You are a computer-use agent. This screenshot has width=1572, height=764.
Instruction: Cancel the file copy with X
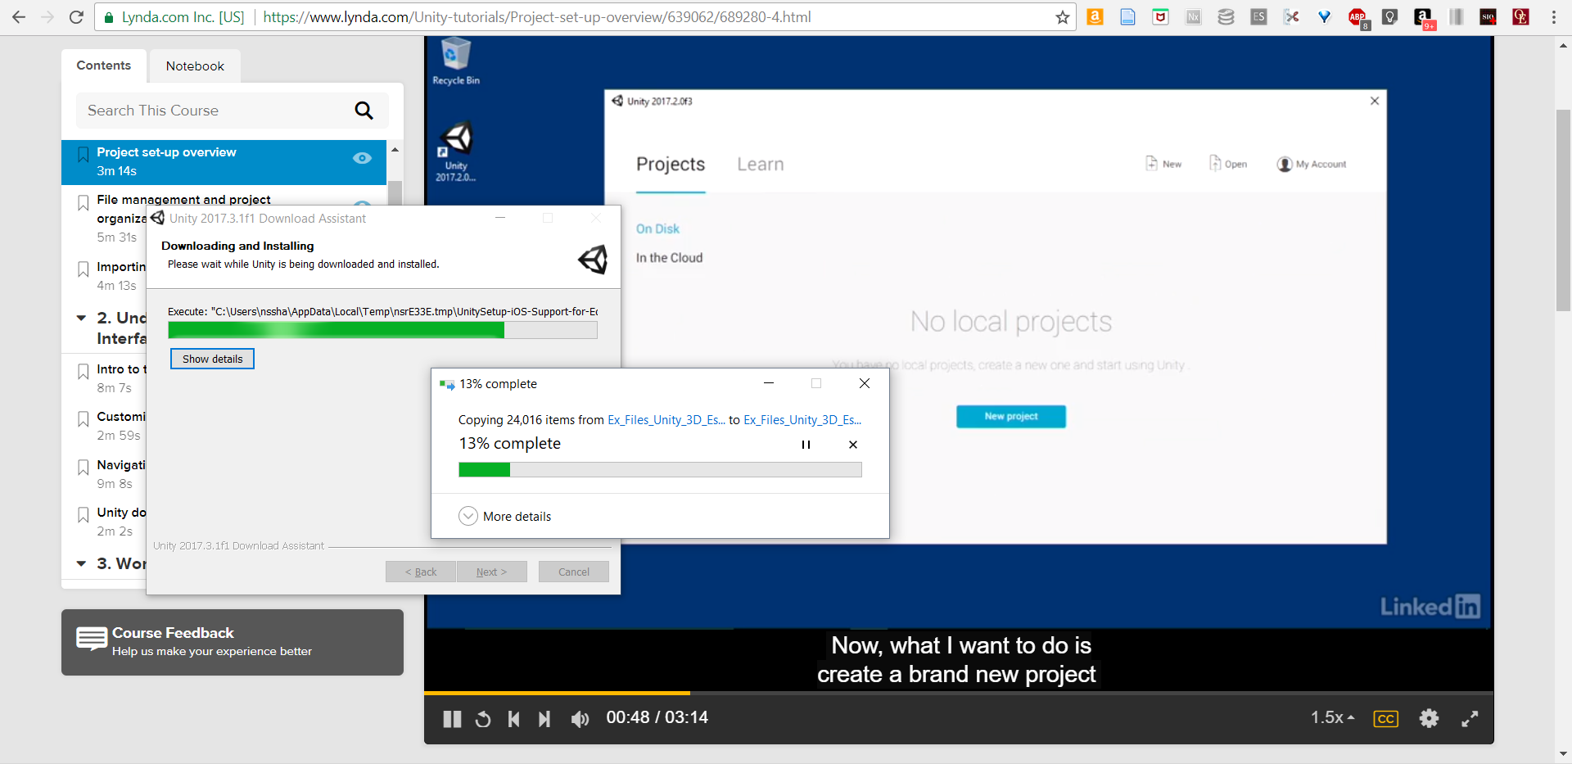[x=853, y=445]
